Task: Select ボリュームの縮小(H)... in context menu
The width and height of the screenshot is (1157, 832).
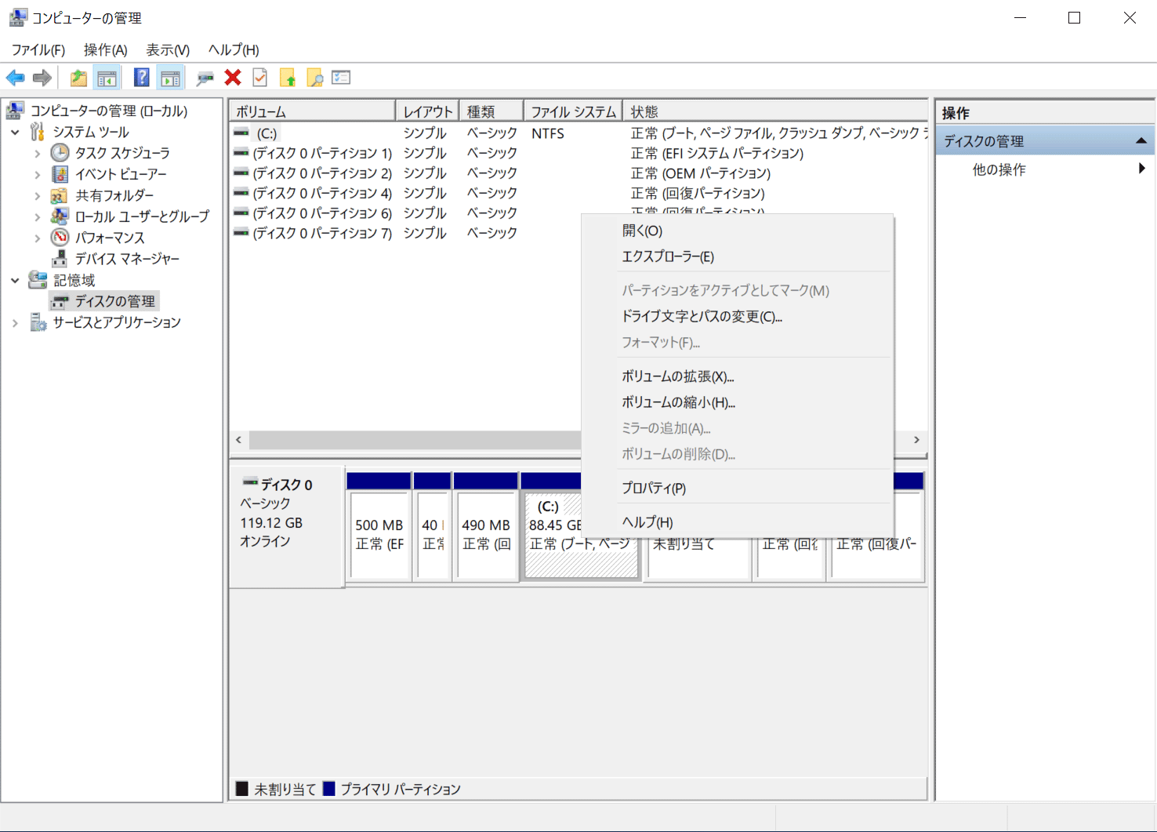Action: 678,402
